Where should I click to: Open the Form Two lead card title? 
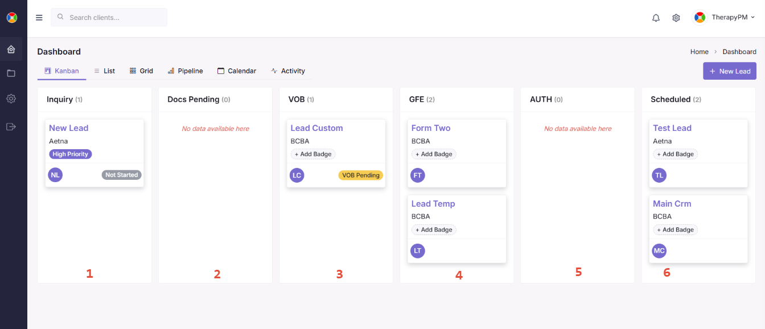[x=431, y=128]
